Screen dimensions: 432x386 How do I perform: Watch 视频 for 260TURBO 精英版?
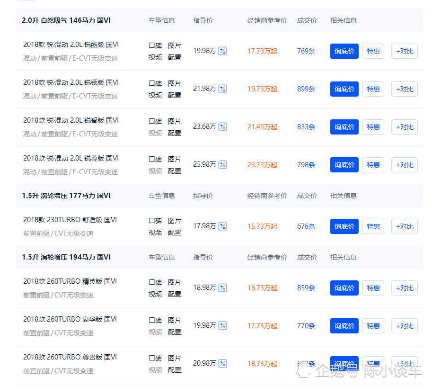pyautogui.click(x=155, y=294)
